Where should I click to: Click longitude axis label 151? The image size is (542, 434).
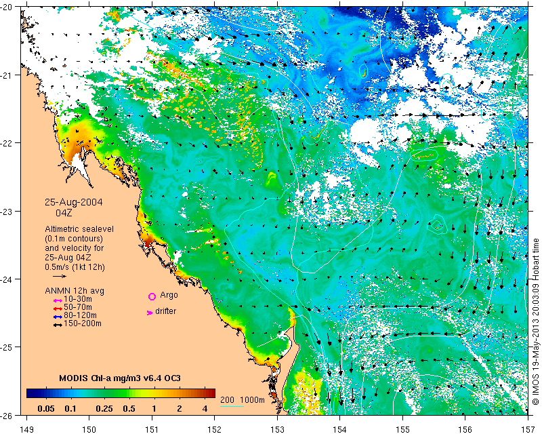(x=152, y=429)
